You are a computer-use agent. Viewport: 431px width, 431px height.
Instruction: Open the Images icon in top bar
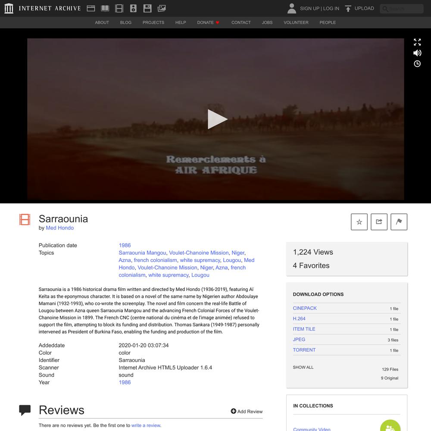(162, 8)
